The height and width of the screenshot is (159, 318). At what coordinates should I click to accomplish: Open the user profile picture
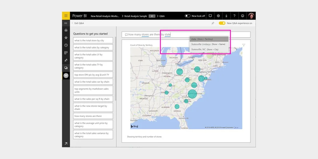coord(251,16)
